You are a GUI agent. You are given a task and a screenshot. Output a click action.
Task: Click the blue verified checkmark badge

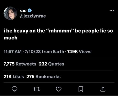30,10
